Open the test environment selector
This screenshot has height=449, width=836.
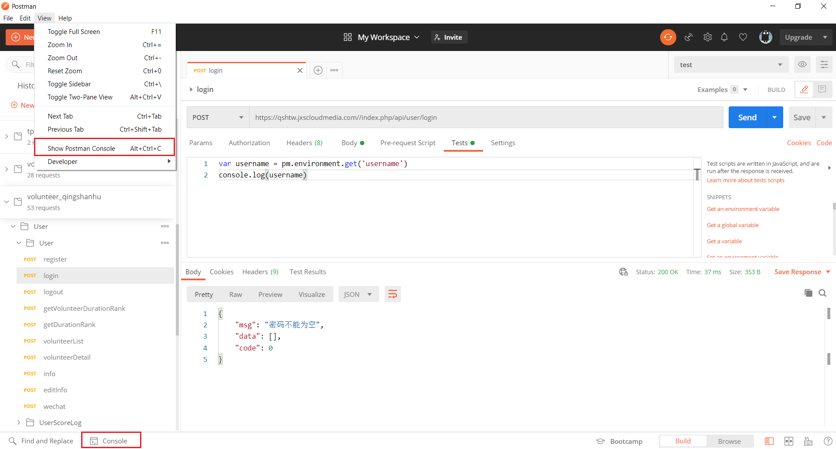coord(731,65)
